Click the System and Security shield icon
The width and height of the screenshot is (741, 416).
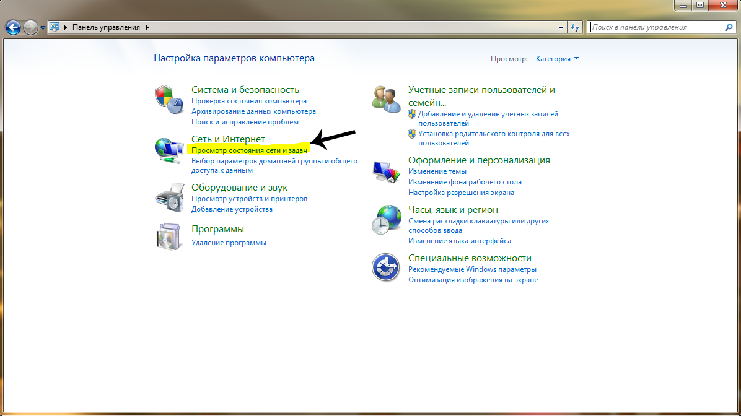(169, 100)
